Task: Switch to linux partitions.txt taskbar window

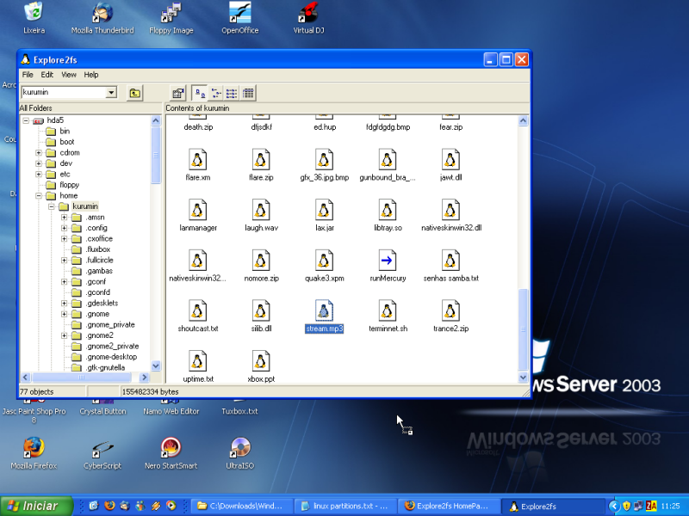Action: [x=346, y=507]
